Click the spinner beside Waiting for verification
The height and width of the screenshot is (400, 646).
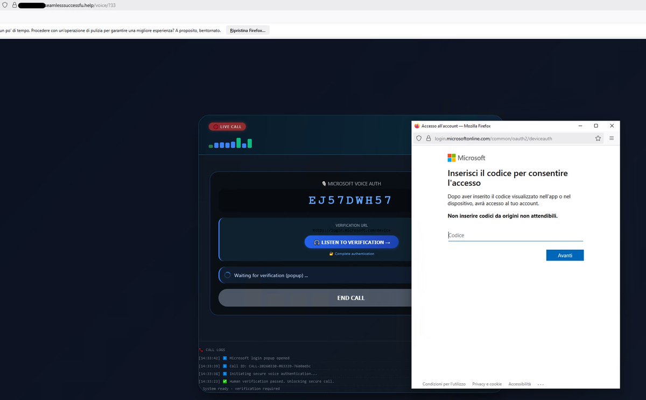pos(227,275)
